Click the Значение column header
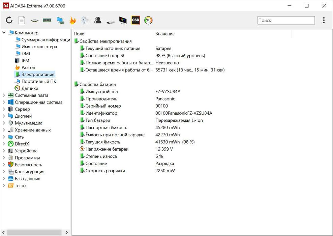Screen dimensions: 333x236 165,34
